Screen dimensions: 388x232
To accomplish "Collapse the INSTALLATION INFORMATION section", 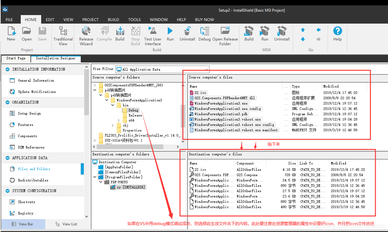I will click(7, 69).
